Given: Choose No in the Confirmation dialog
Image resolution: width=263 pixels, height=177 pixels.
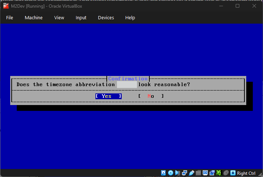Looking at the screenshot, I should click(151, 96).
